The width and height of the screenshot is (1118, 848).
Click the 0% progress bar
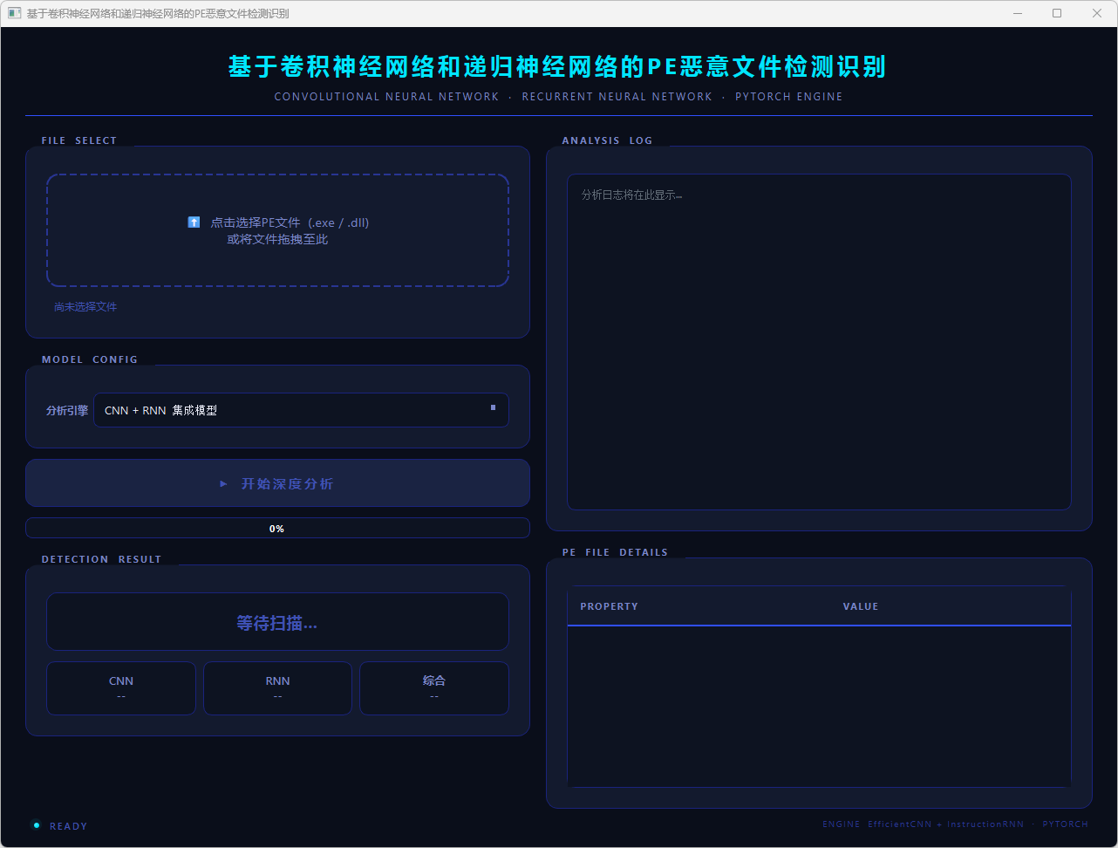coord(277,529)
